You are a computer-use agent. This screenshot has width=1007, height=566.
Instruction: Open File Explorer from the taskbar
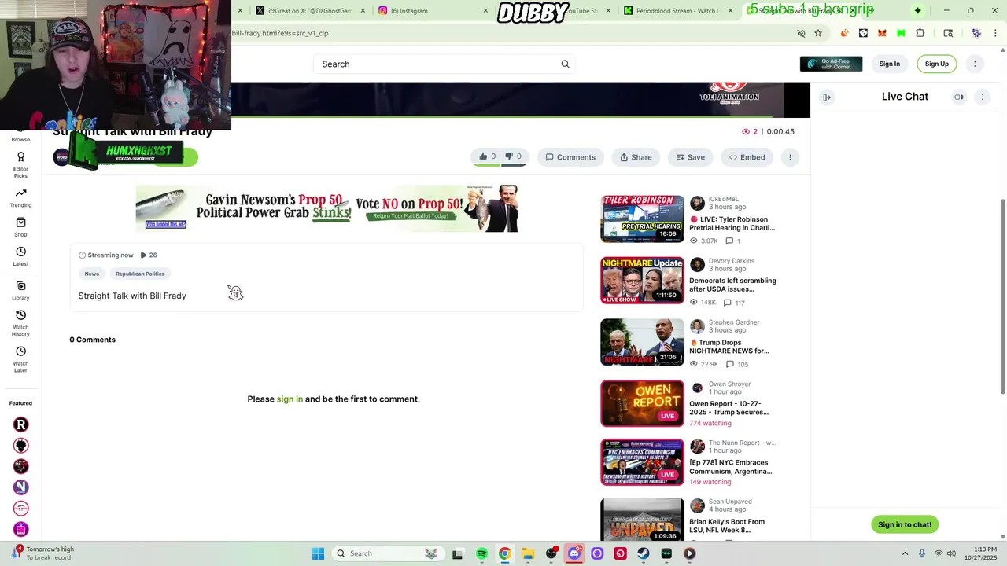(x=528, y=553)
